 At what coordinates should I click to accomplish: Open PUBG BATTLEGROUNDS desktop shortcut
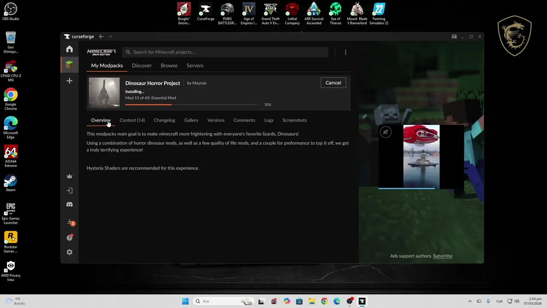pyautogui.click(x=227, y=14)
